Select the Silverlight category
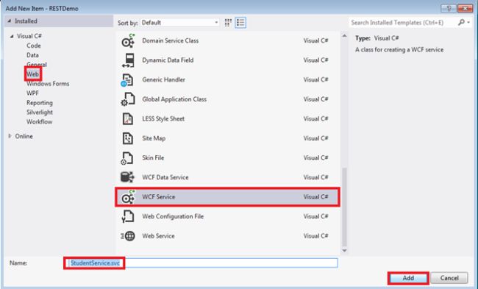This screenshot has height=289, width=478. (40, 113)
